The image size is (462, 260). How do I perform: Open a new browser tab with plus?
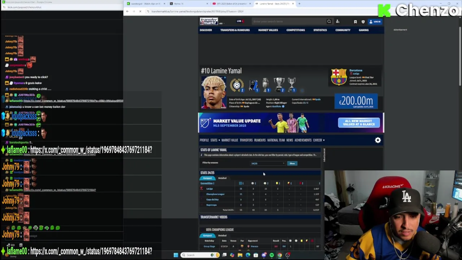point(299,4)
